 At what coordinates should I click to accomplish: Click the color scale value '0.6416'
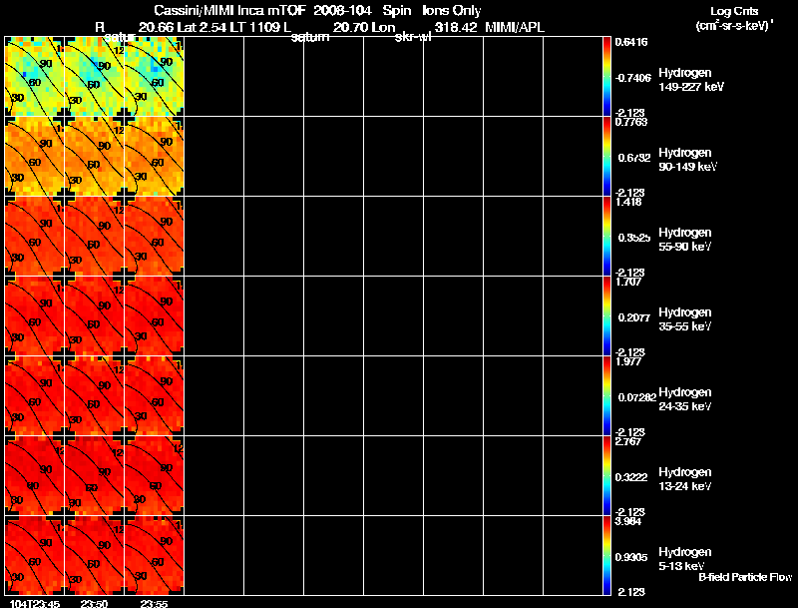click(x=631, y=42)
